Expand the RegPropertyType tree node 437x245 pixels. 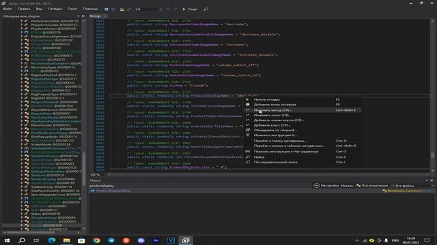tap(21, 94)
